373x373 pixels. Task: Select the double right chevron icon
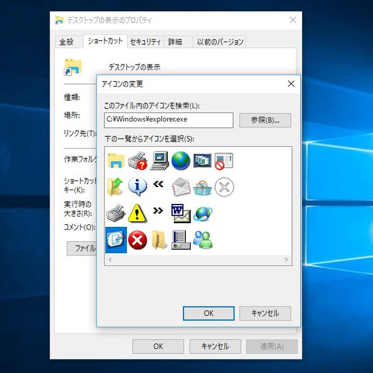pyautogui.click(x=158, y=210)
